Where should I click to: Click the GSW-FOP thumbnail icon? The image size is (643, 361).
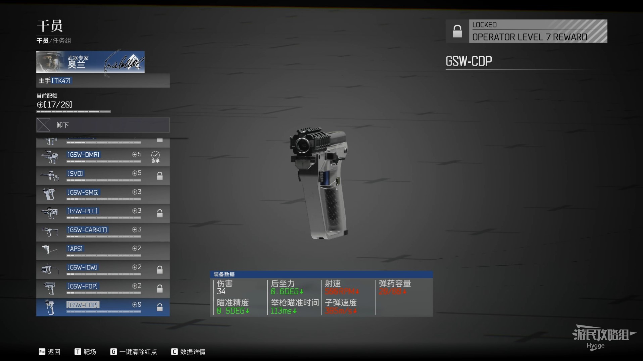pyautogui.click(x=49, y=289)
